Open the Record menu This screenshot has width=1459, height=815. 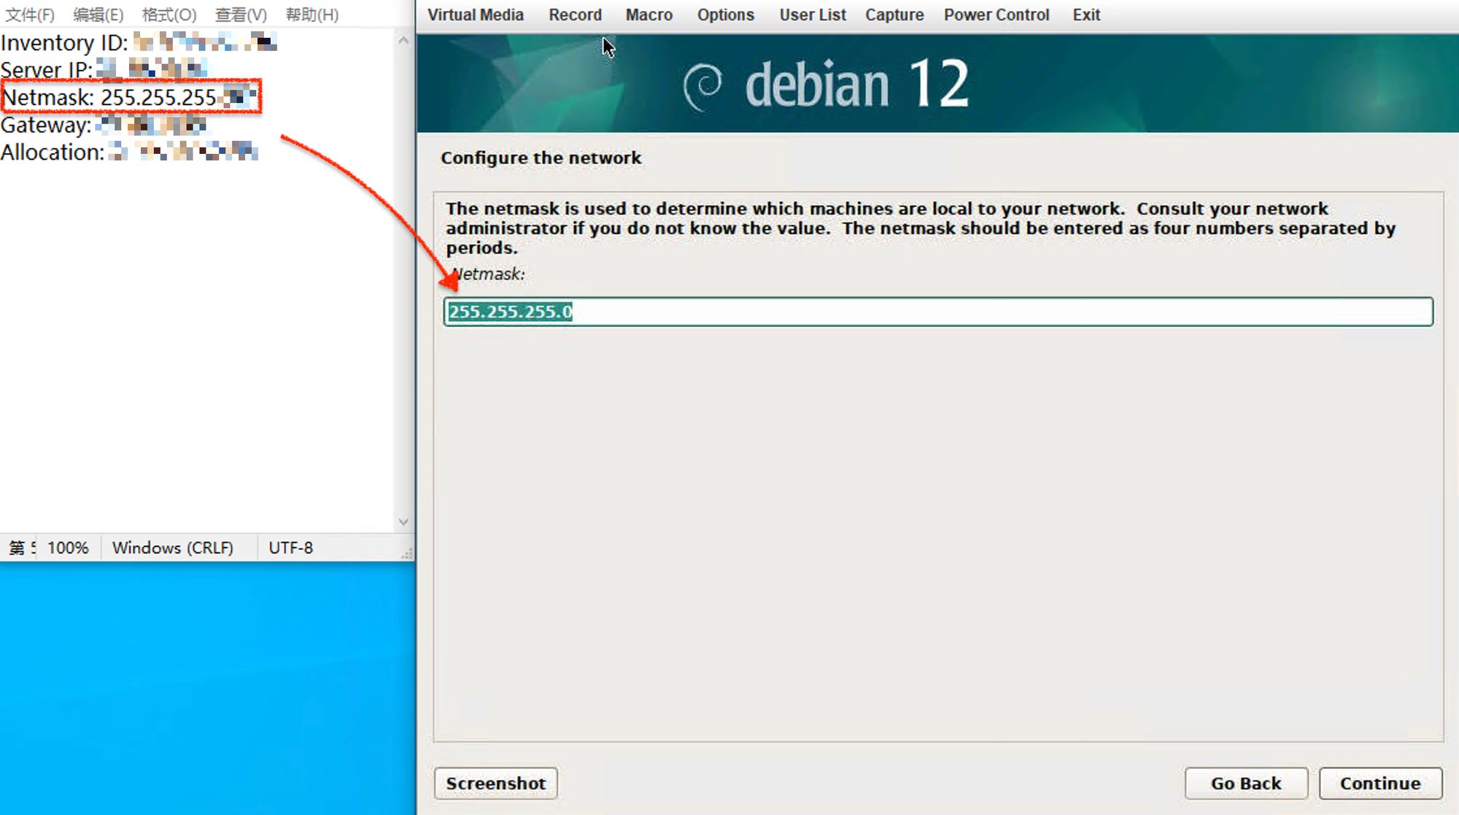[x=575, y=15]
